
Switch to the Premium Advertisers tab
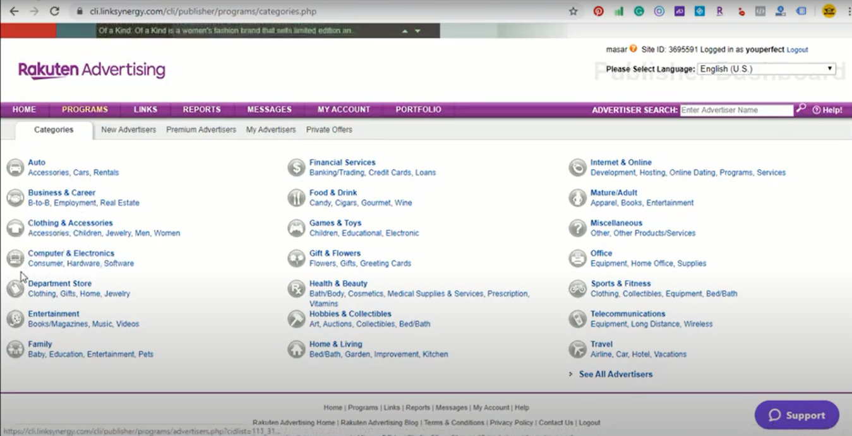(x=201, y=130)
